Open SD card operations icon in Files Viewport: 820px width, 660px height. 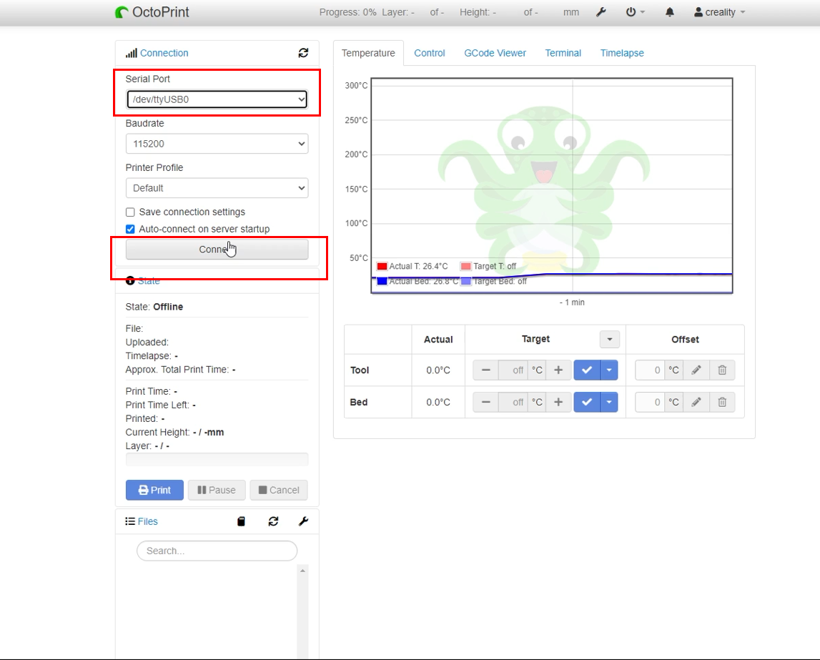(241, 521)
